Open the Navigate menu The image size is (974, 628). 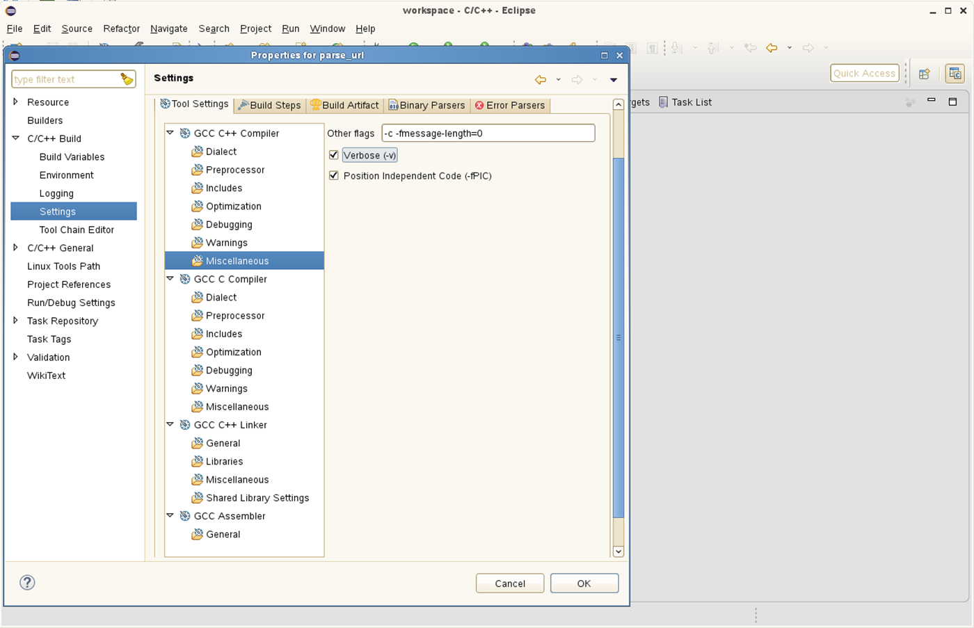[x=168, y=29]
